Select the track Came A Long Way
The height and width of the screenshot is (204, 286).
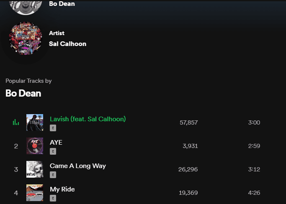pyautogui.click(x=78, y=166)
